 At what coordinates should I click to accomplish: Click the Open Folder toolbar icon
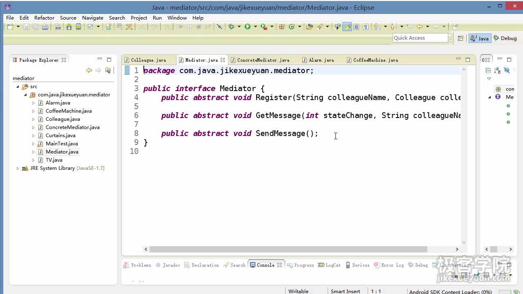coord(310,27)
